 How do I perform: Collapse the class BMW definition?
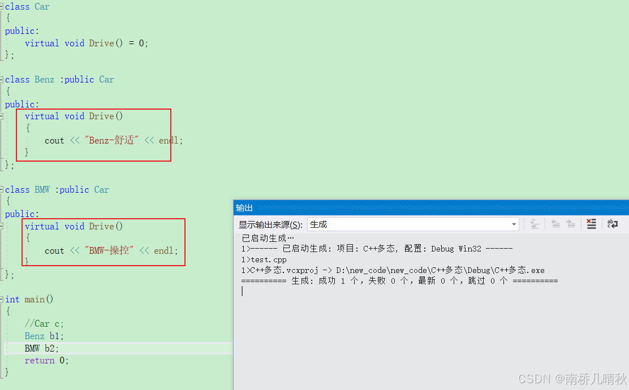(2, 189)
